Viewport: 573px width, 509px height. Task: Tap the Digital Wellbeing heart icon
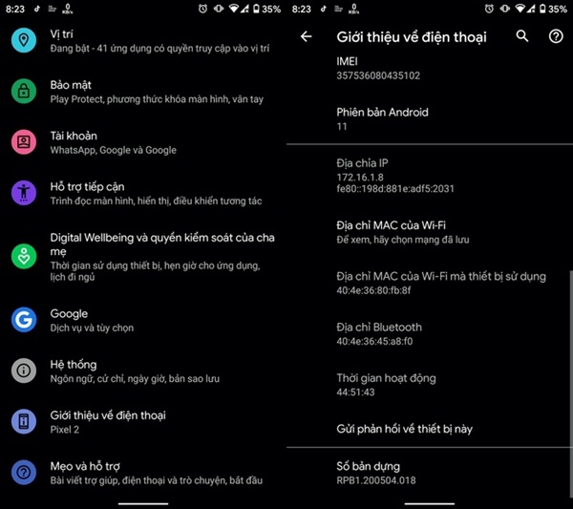[23, 256]
